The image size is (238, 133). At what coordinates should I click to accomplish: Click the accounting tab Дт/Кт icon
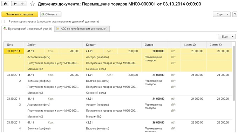point(5,28)
